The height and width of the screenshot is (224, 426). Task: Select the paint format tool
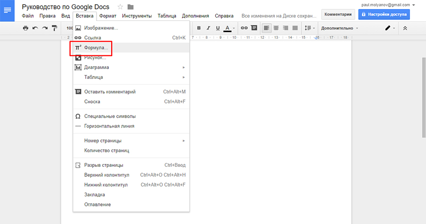pos(54,28)
